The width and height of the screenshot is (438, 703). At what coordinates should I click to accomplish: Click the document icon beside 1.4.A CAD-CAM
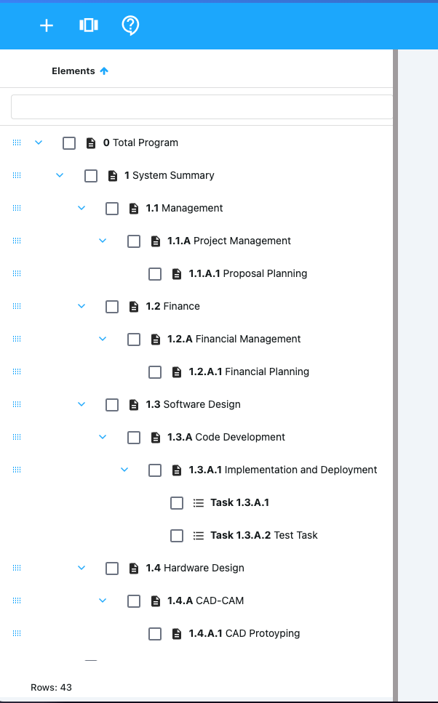(155, 601)
